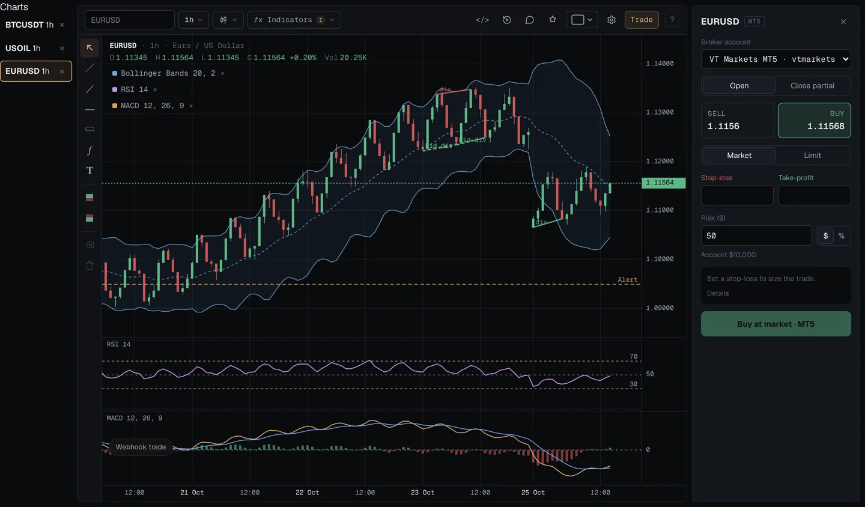865x507 pixels.
Task: Click the MACD orange color swatch
Action: [115, 106]
